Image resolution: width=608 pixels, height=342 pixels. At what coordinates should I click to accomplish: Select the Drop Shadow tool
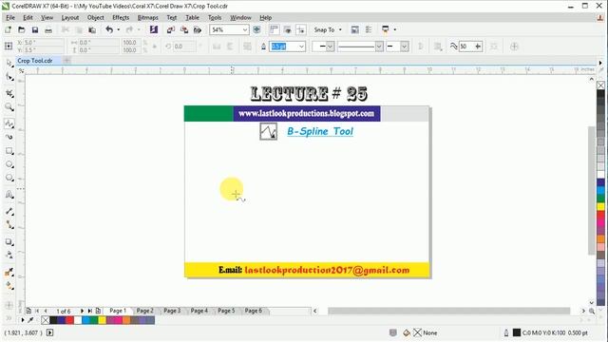(x=9, y=242)
